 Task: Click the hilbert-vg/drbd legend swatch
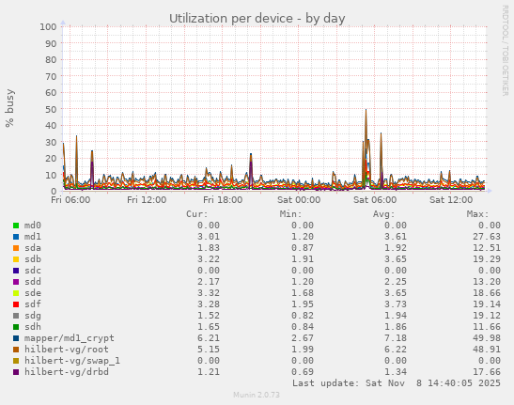point(16,372)
